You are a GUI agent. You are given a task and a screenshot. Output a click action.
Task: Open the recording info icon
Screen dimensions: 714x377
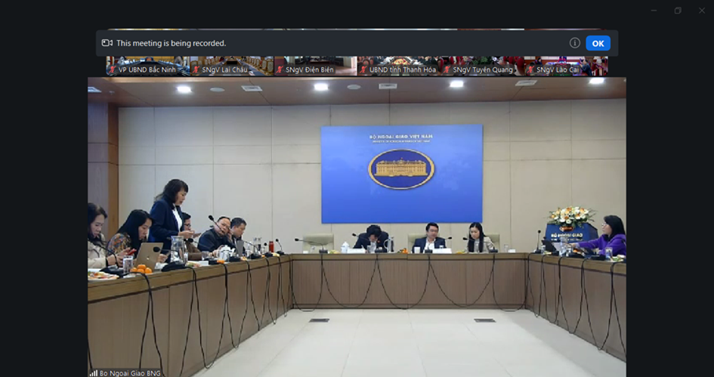(575, 43)
